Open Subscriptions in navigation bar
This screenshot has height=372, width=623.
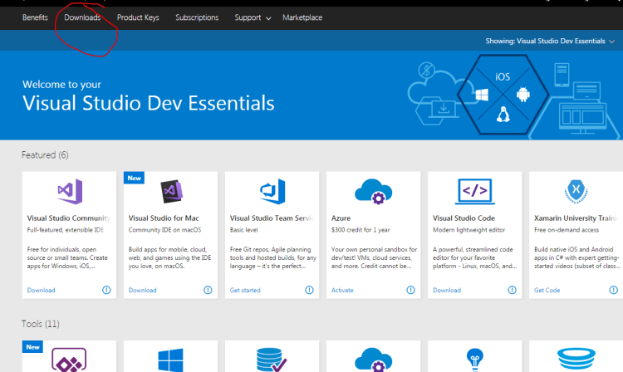point(197,17)
